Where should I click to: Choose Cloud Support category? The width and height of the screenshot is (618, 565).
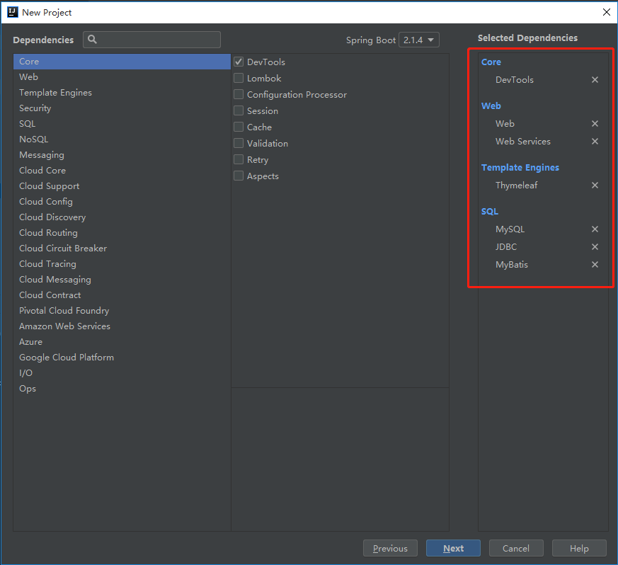122,186
